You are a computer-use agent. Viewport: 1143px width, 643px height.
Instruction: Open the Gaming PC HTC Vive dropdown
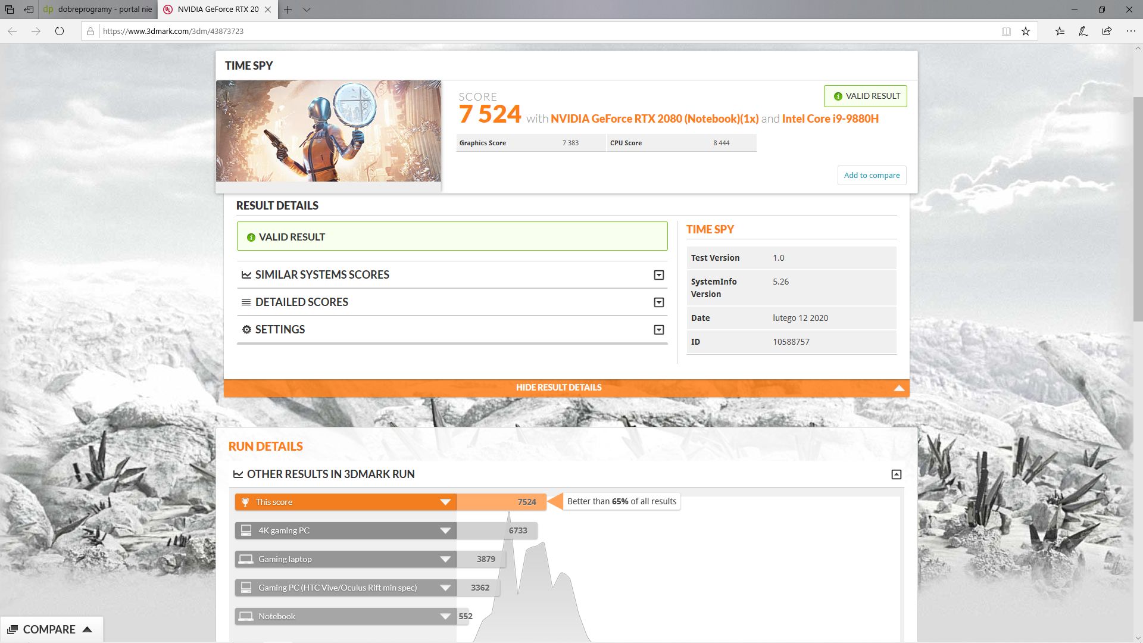(x=445, y=588)
